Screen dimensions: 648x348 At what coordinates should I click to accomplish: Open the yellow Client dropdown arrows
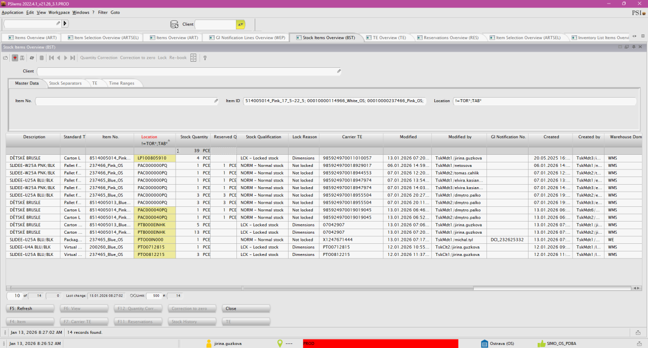tap(240, 24)
